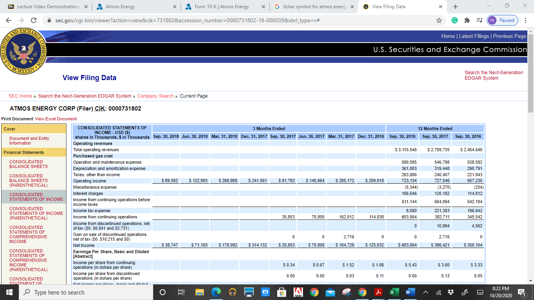
Task: Click the View Excel Document link
Action: point(55,119)
